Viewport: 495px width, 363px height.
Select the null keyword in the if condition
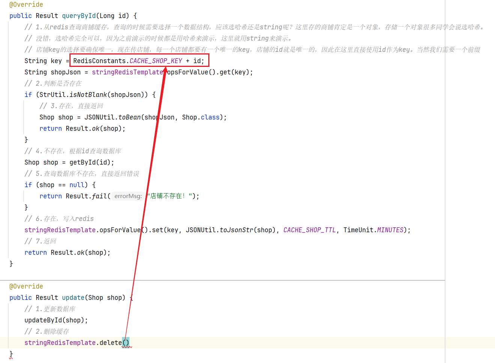point(77,185)
